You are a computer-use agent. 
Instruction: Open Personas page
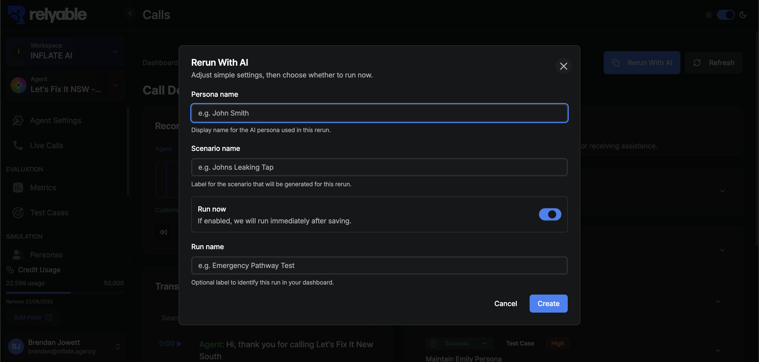click(x=46, y=254)
